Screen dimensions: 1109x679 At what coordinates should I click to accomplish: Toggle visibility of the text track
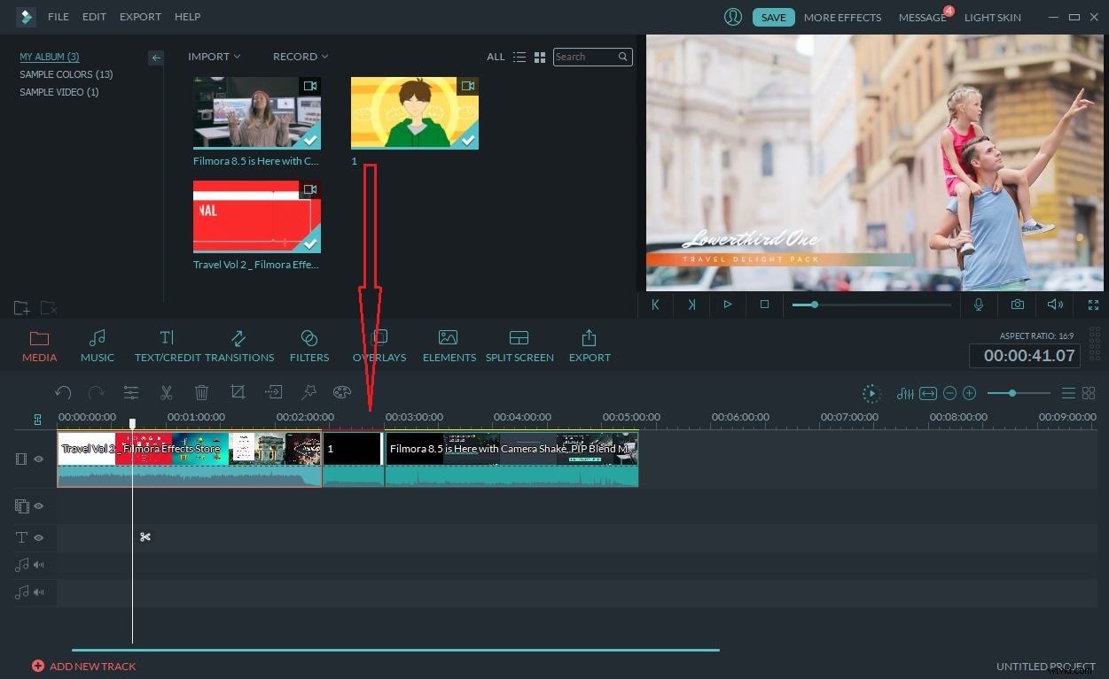[39, 537]
